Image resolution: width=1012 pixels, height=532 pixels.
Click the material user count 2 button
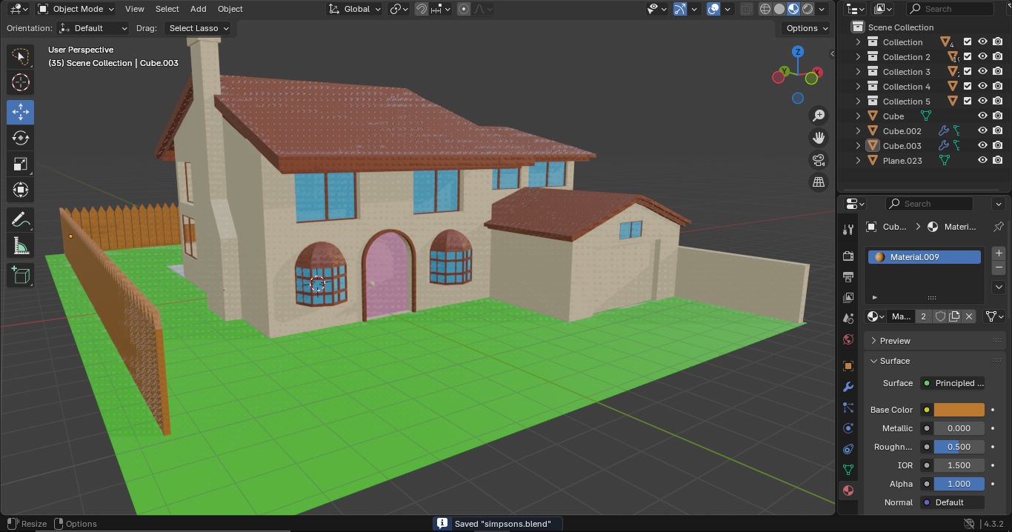click(x=923, y=316)
